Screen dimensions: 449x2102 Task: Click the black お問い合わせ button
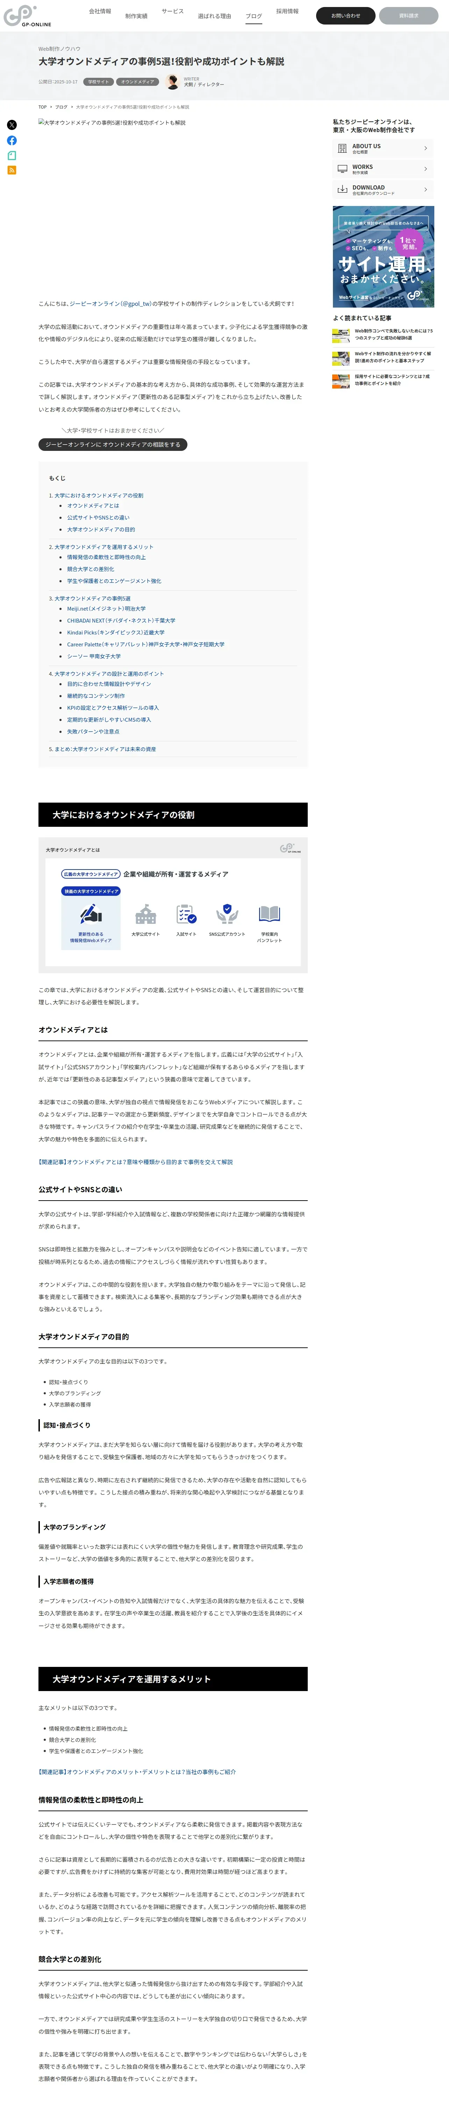pos(345,15)
